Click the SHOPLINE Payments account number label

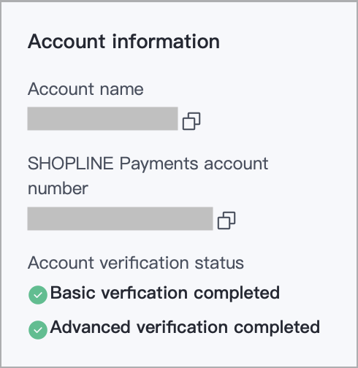[148, 176]
